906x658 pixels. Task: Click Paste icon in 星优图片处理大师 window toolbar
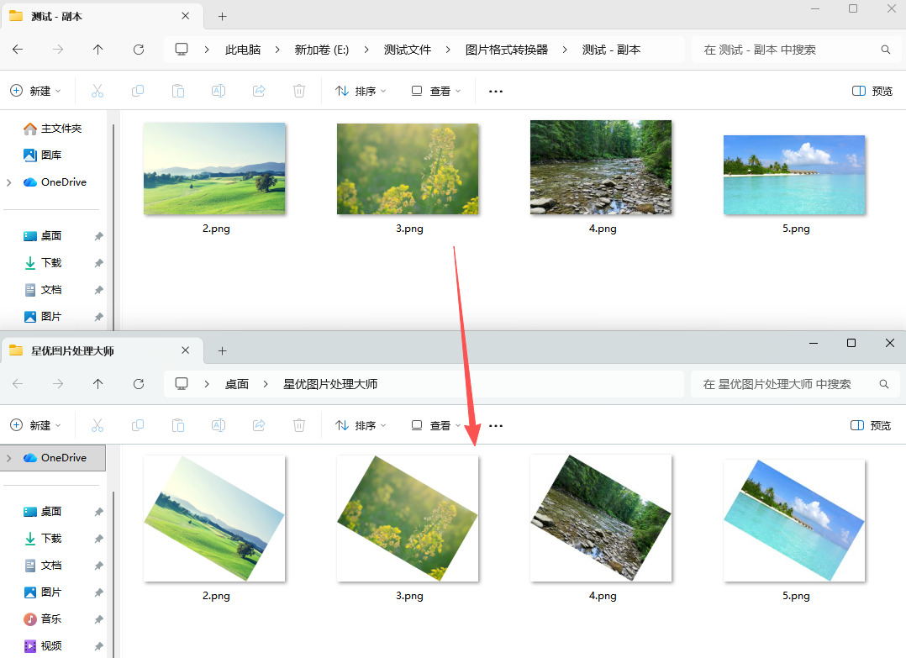point(178,425)
